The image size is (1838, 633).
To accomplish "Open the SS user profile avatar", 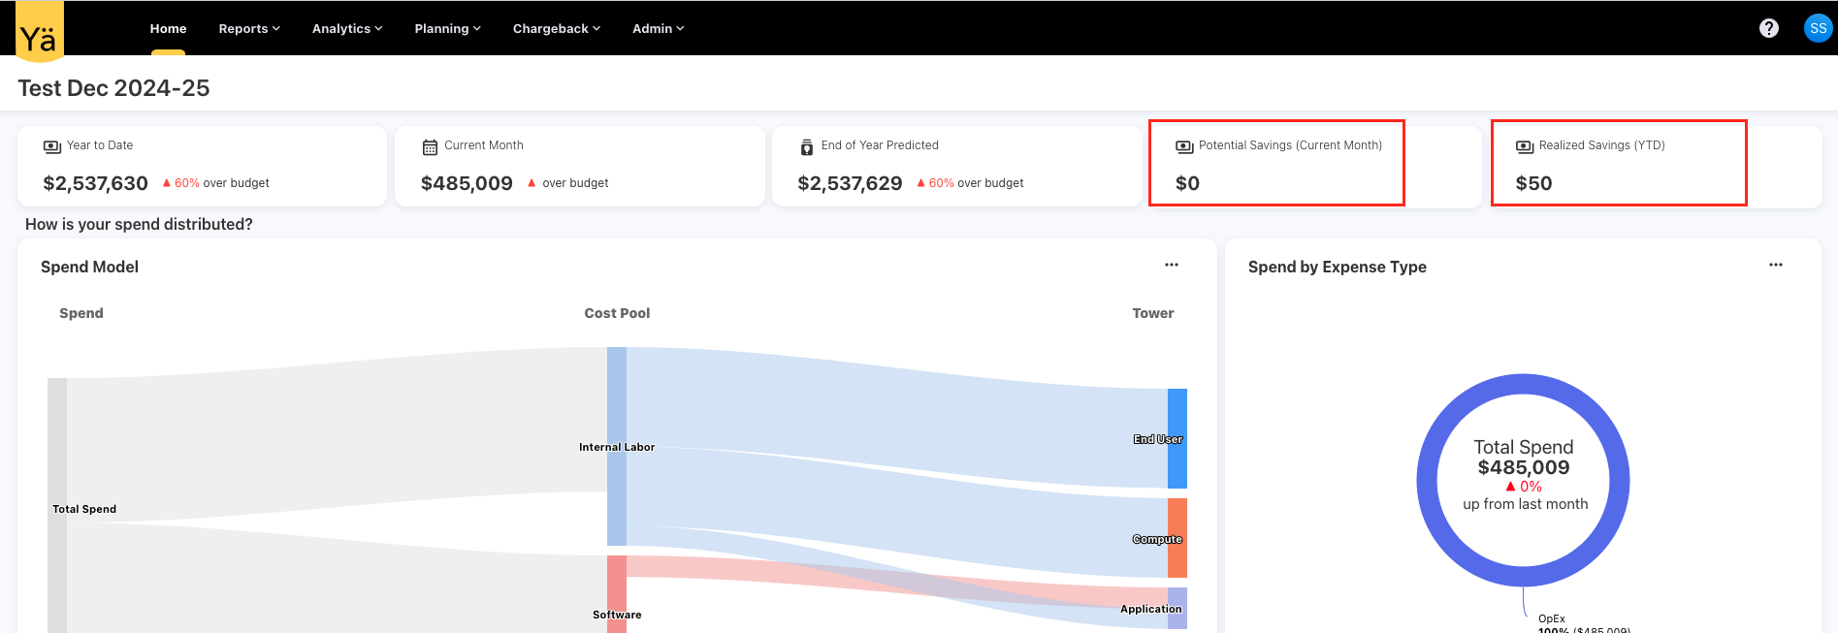I will click(x=1817, y=28).
